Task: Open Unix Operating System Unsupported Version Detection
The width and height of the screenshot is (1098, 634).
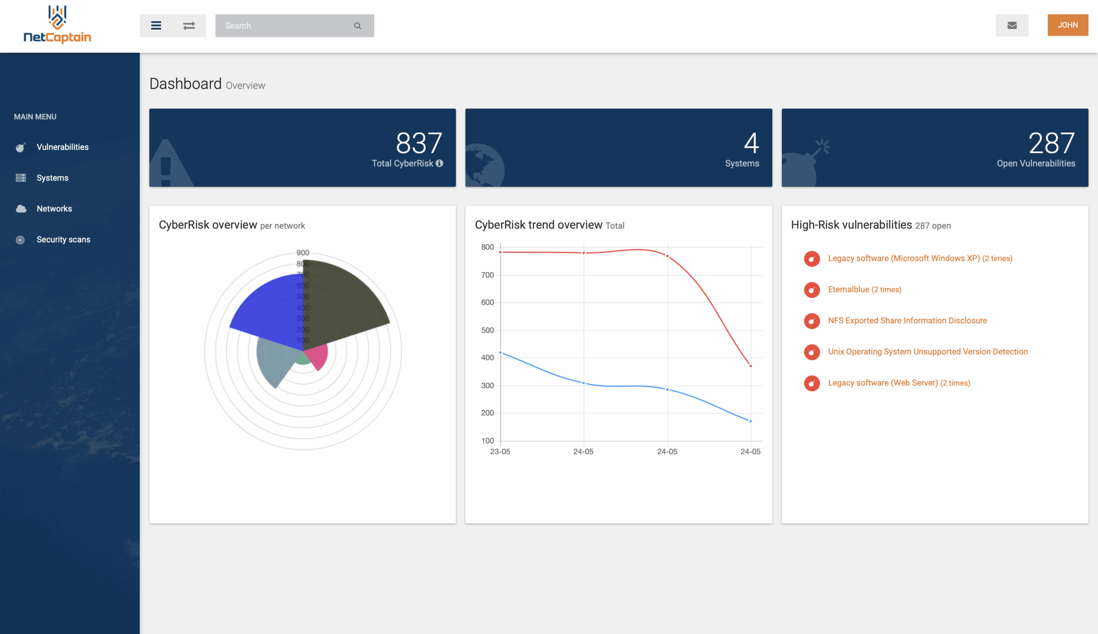Action: [x=928, y=352]
